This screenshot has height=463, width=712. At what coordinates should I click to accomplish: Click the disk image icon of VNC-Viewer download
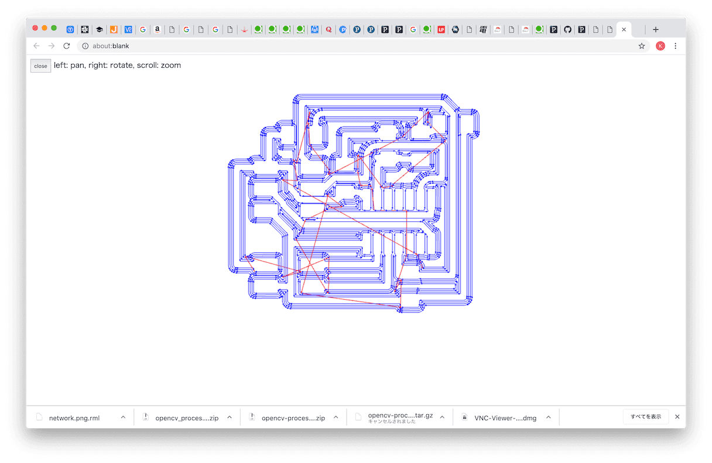coord(464,417)
